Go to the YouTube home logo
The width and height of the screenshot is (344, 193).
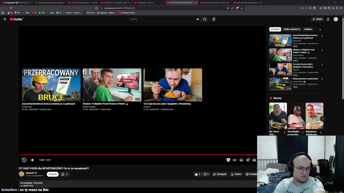(x=16, y=19)
